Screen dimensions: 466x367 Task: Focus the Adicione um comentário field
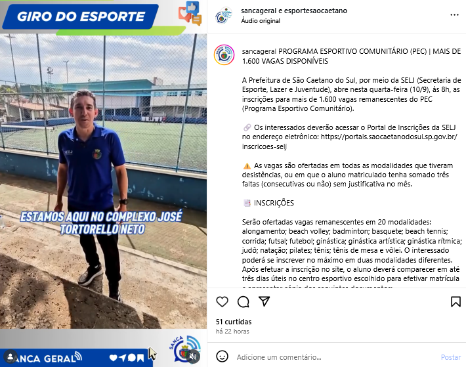pyautogui.click(x=336, y=357)
